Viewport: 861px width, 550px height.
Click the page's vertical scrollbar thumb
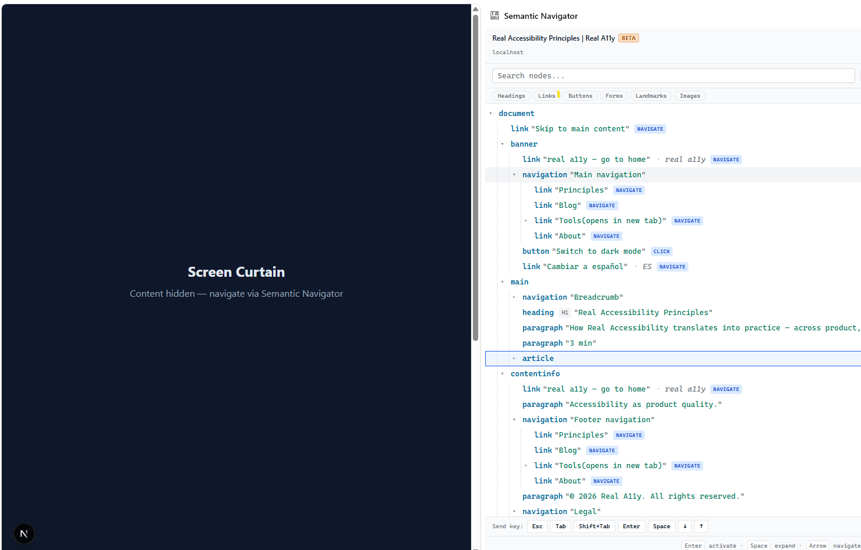pos(475,177)
